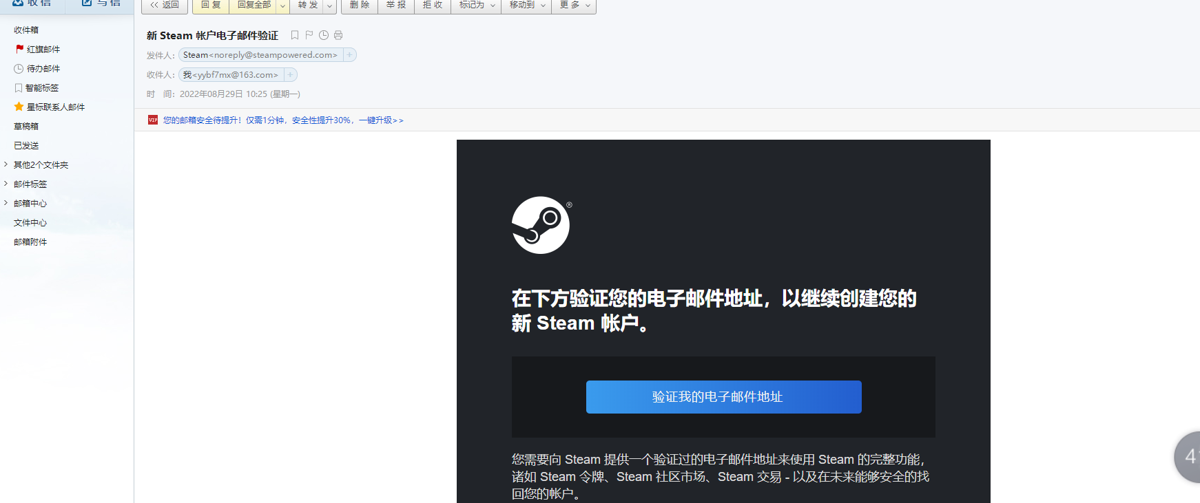Click the plus icon next to recipient address
Screen dimensions: 1200x503
[290, 75]
